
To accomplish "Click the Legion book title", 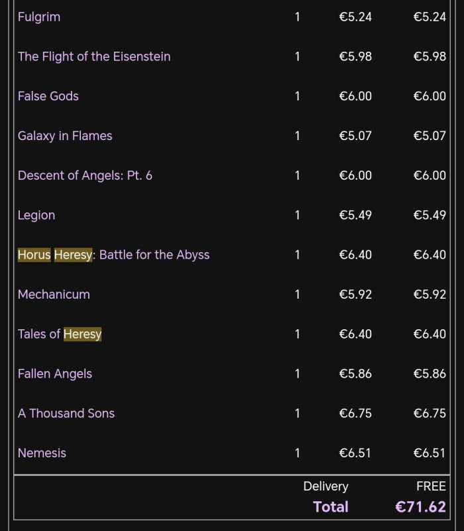I will coord(36,215).
